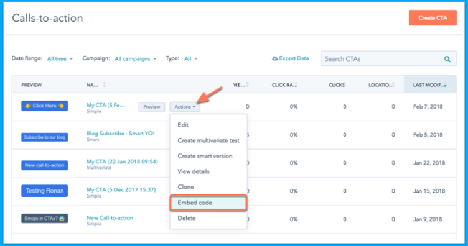Image resolution: width=468 pixels, height=246 pixels.
Task: Choose 'Create multivariate test' menu entry
Action: coord(208,140)
